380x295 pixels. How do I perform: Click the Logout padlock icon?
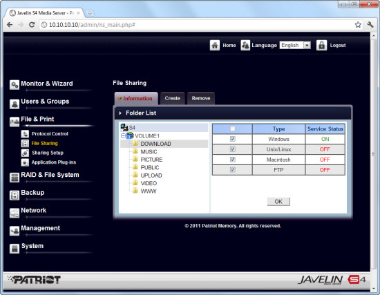point(321,46)
